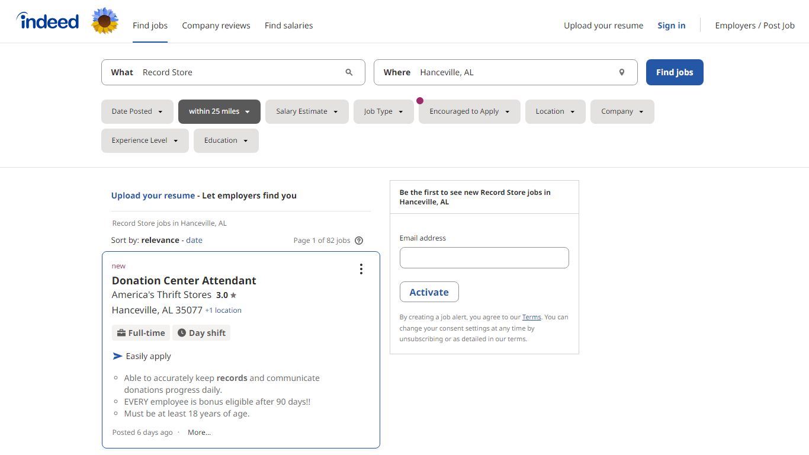
Task: Open the Company filter dropdown
Action: click(622, 111)
